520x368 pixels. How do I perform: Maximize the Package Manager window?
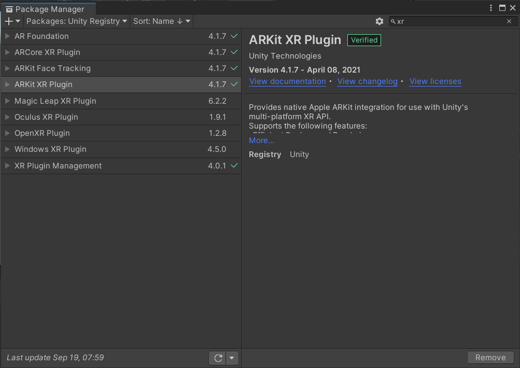(x=502, y=8)
